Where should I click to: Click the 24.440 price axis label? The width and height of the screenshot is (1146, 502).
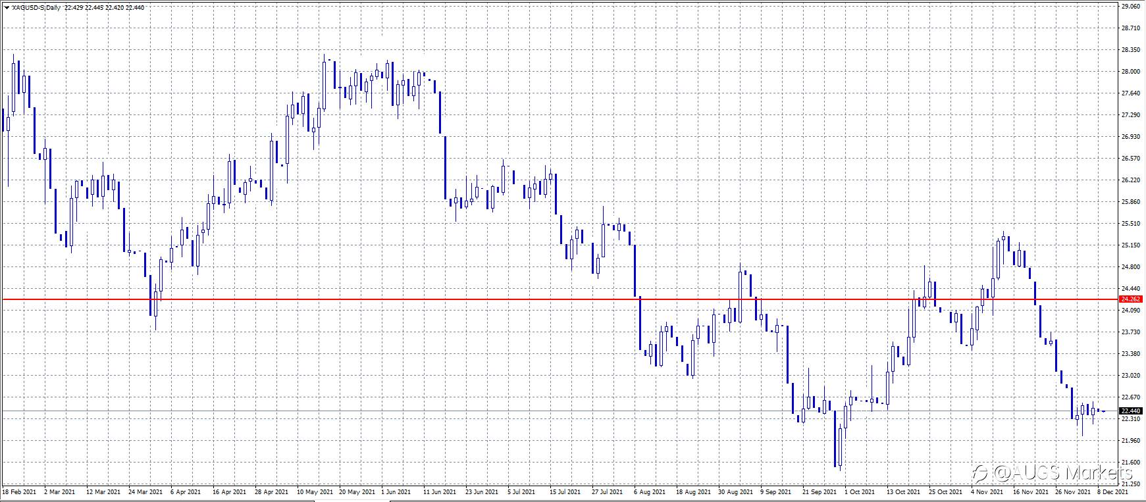[1130, 289]
